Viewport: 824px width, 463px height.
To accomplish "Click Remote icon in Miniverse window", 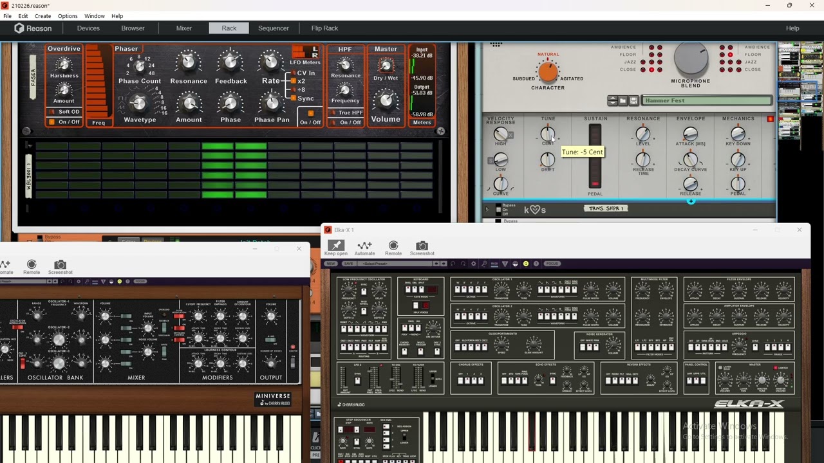I will pyautogui.click(x=32, y=264).
